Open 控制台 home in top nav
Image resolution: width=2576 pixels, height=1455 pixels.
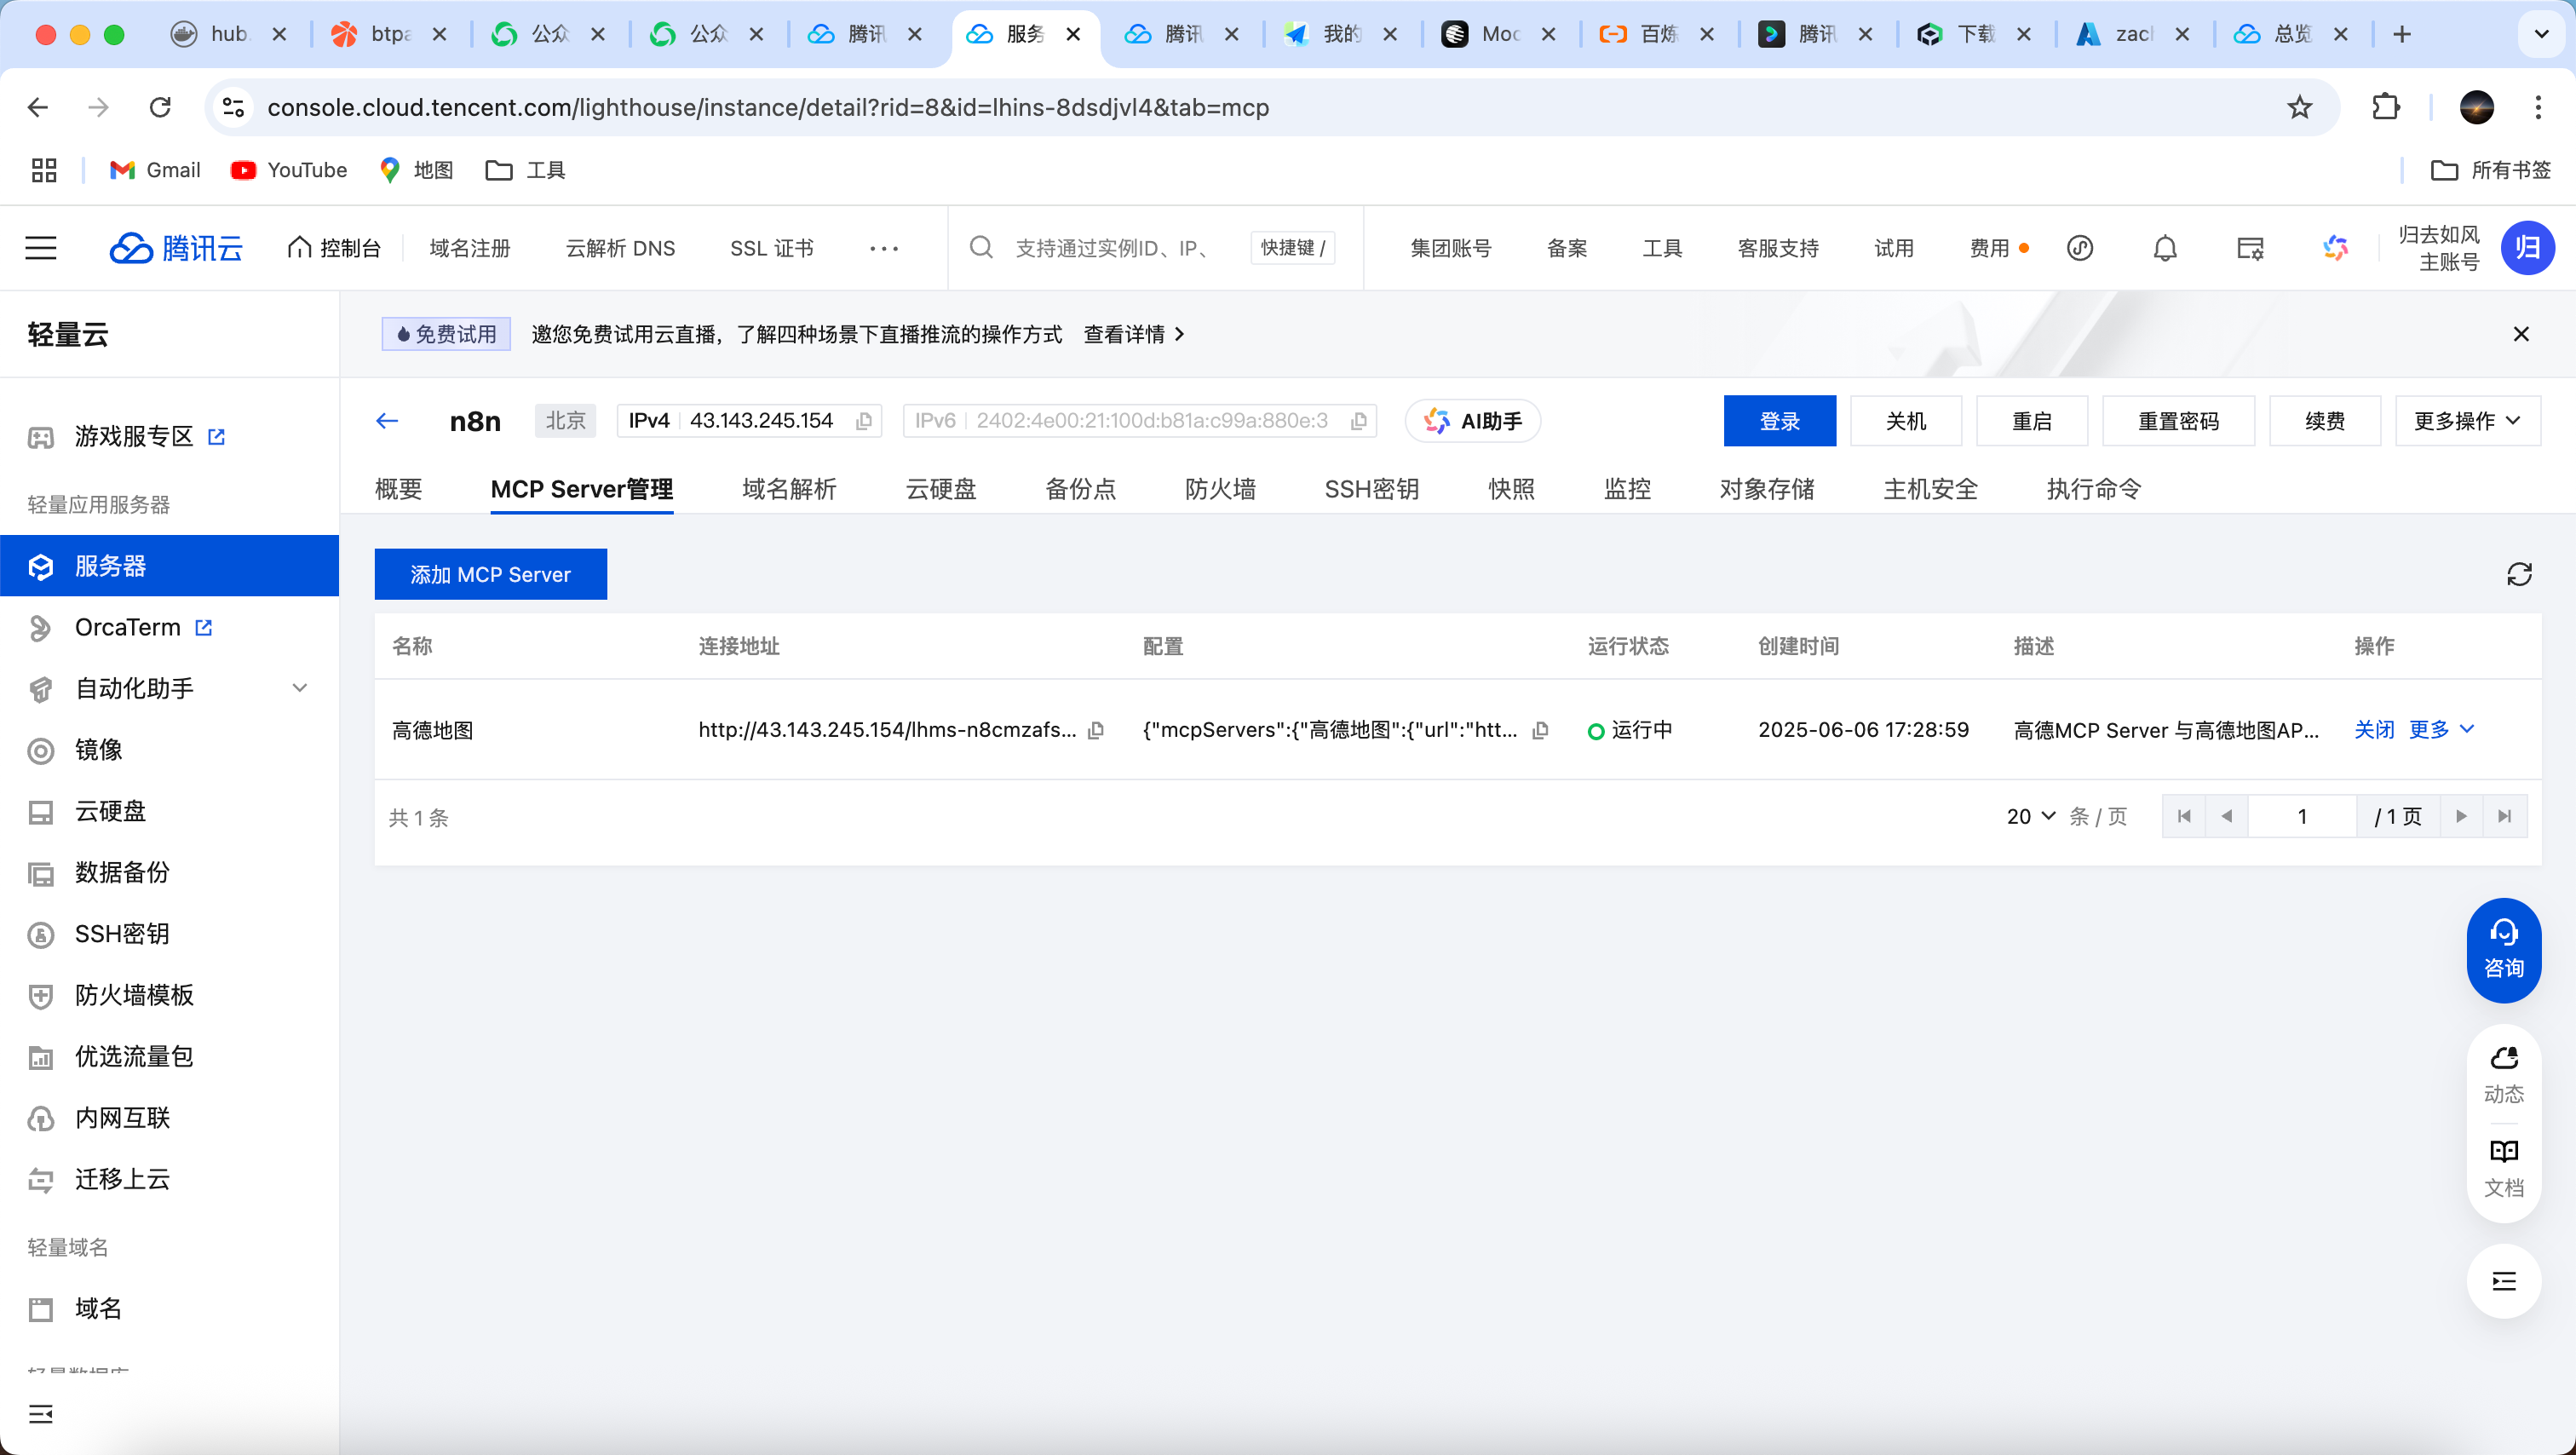click(x=334, y=248)
